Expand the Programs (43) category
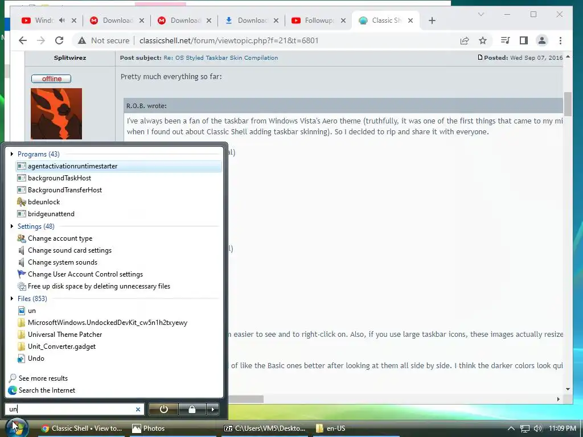This screenshot has width=583, height=437. [x=12, y=154]
